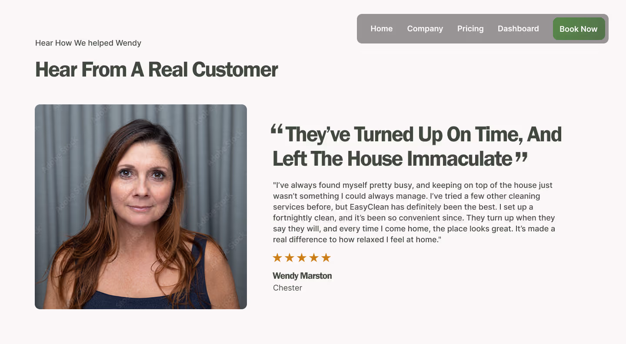Click Wendy's portrait photo
626x344 pixels.
(141, 207)
